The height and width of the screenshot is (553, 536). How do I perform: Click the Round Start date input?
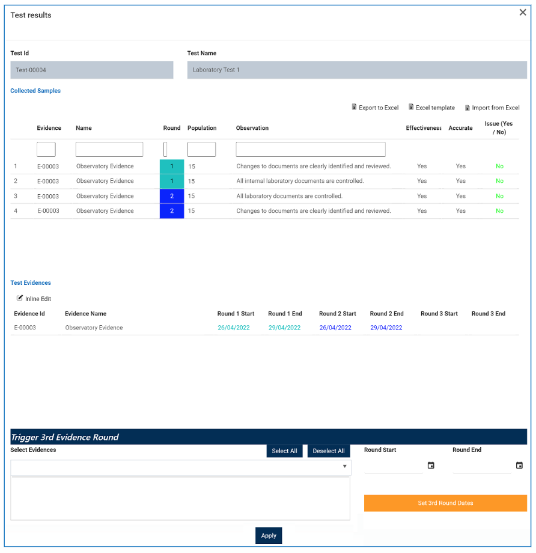click(394, 465)
